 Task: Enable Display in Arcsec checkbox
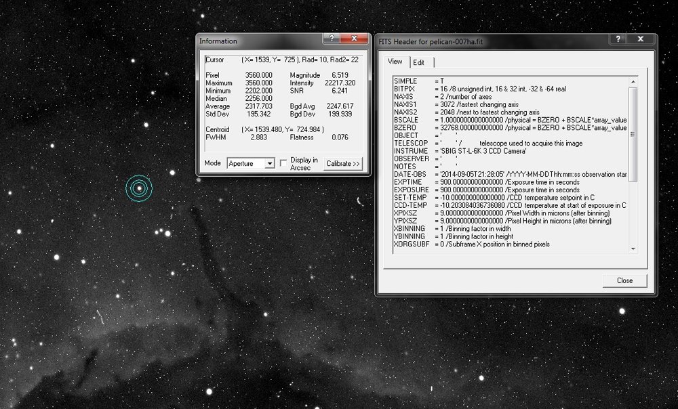point(283,163)
